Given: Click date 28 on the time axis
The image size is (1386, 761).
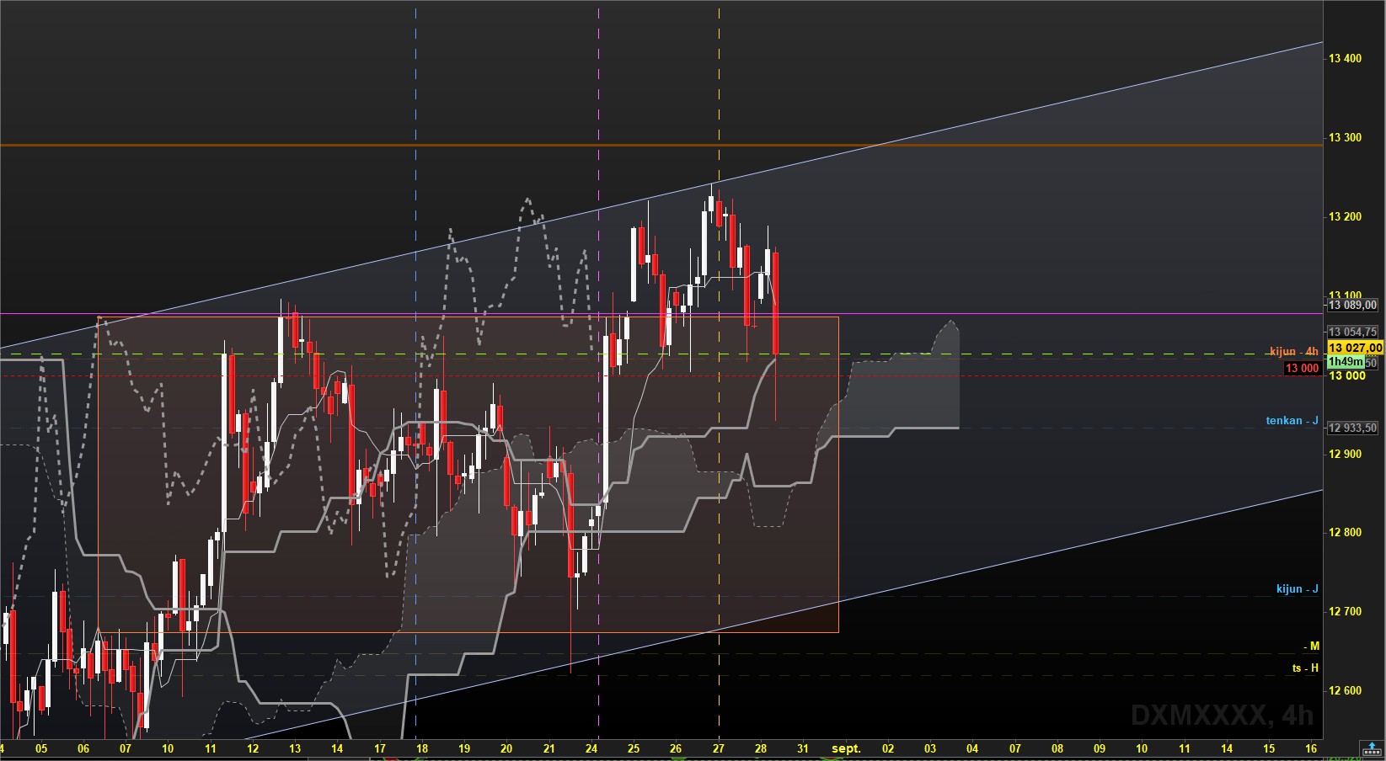Looking at the screenshot, I should (761, 748).
